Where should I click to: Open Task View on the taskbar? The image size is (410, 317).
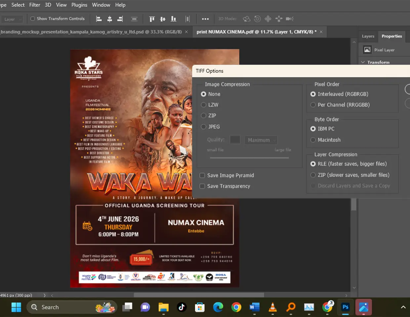pyautogui.click(x=127, y=307)
